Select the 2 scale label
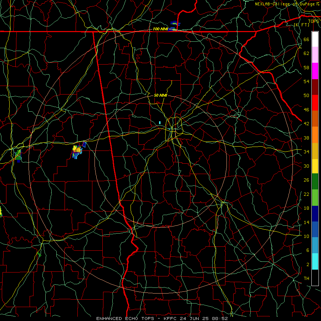This screenshot has height=321, width=321. [307, 264]
